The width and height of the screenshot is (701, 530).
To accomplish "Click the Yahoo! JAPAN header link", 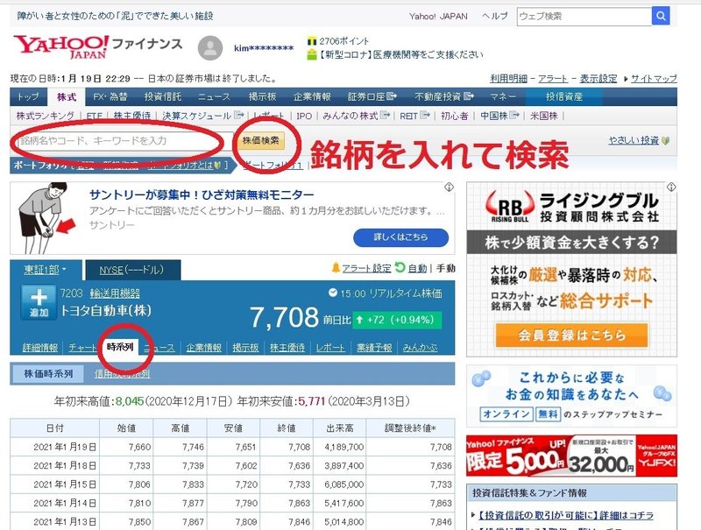I will 438,17.
